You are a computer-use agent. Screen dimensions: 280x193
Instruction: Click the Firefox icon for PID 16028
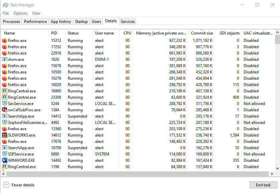[x=5, y=85]
